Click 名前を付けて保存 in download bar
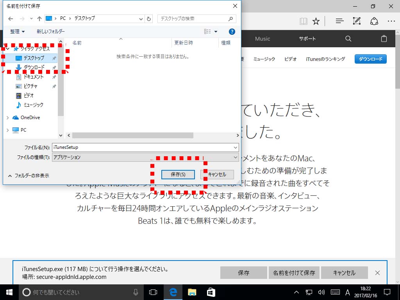Viewport: 400px width, 300px height. click(x=294, y=273)
